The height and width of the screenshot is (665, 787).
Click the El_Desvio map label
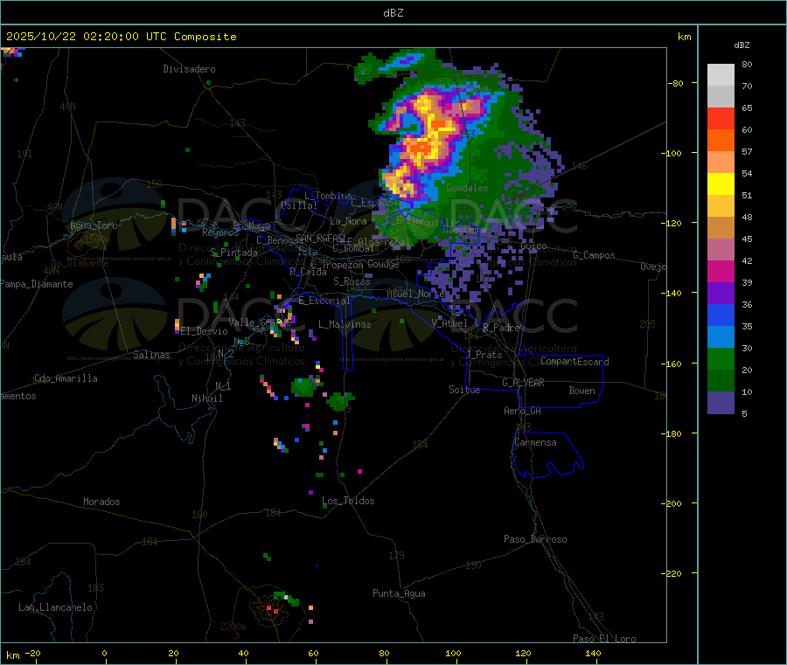(x=205, y=331)
